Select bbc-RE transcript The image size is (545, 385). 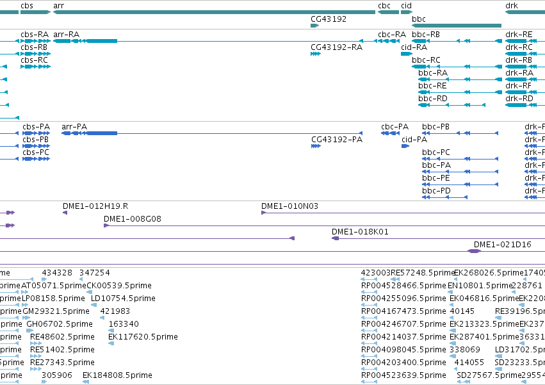pos(460,92)
